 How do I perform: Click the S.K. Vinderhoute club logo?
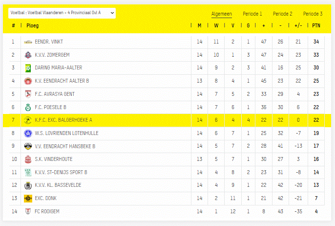pyautogui.click(x=28, y=159)
